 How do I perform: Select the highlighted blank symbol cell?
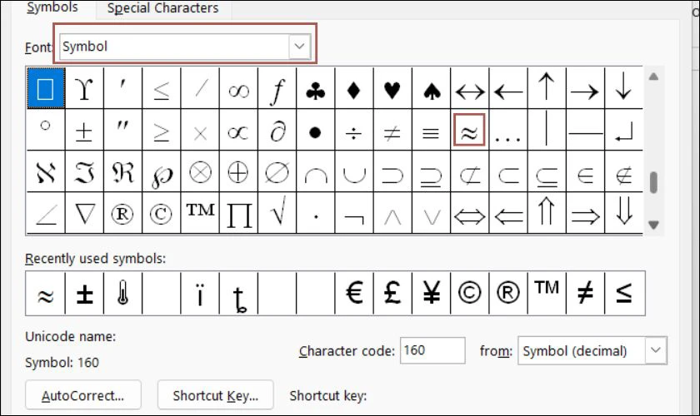click(46, 88)
